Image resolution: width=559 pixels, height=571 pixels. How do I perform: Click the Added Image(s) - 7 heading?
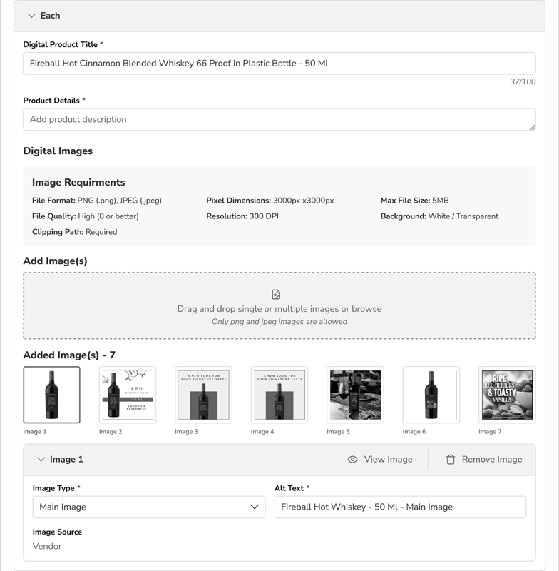(69, 355)
